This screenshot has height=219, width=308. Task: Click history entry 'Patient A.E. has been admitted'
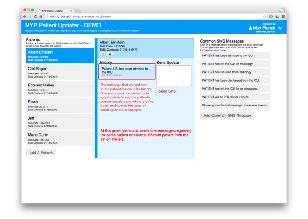click(x=127, y=72)
